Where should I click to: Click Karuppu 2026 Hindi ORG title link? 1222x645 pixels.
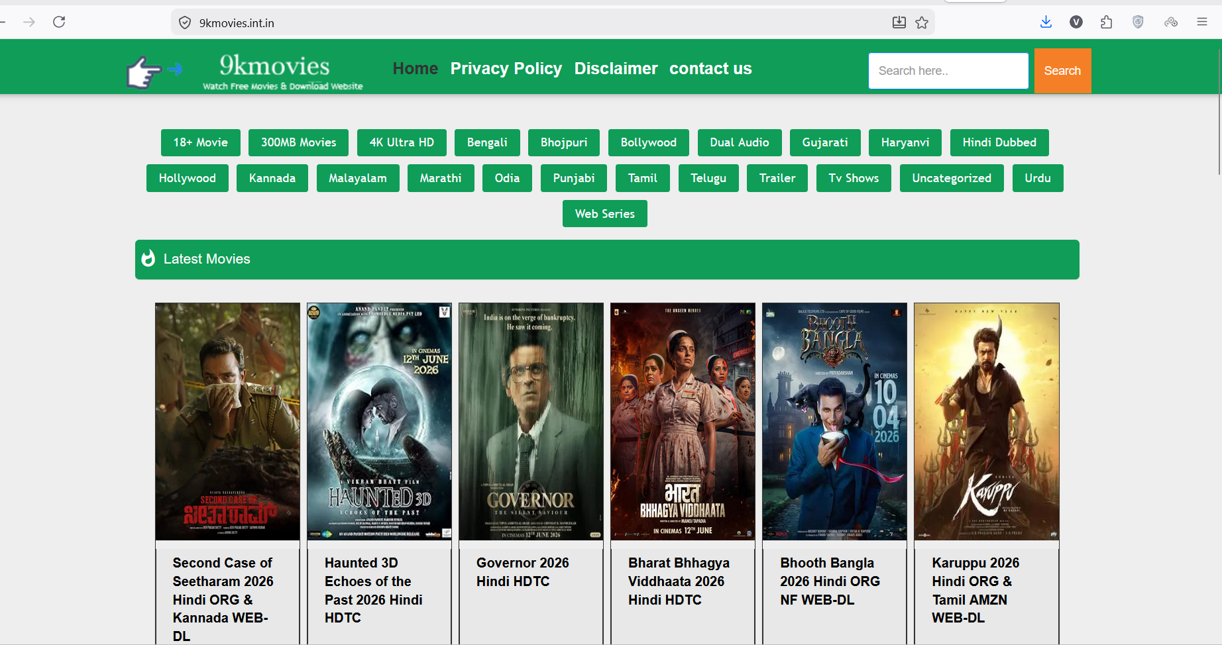[975, 590]
